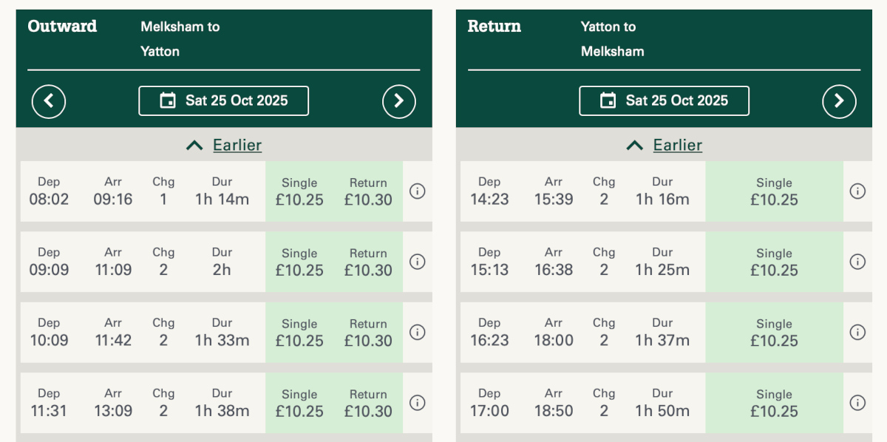Select £10.25 Single fare for 08:02 outward
The image size is (887, 442).
click(299, 191)
